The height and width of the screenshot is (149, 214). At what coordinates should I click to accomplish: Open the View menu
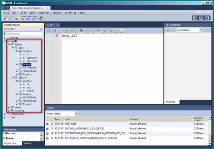[24, 13]
